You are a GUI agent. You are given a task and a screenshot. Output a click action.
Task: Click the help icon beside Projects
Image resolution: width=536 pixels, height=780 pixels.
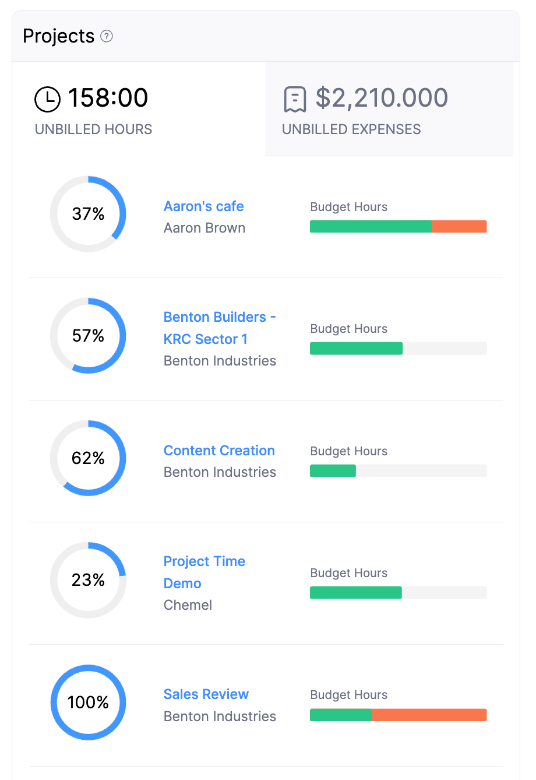107,36
